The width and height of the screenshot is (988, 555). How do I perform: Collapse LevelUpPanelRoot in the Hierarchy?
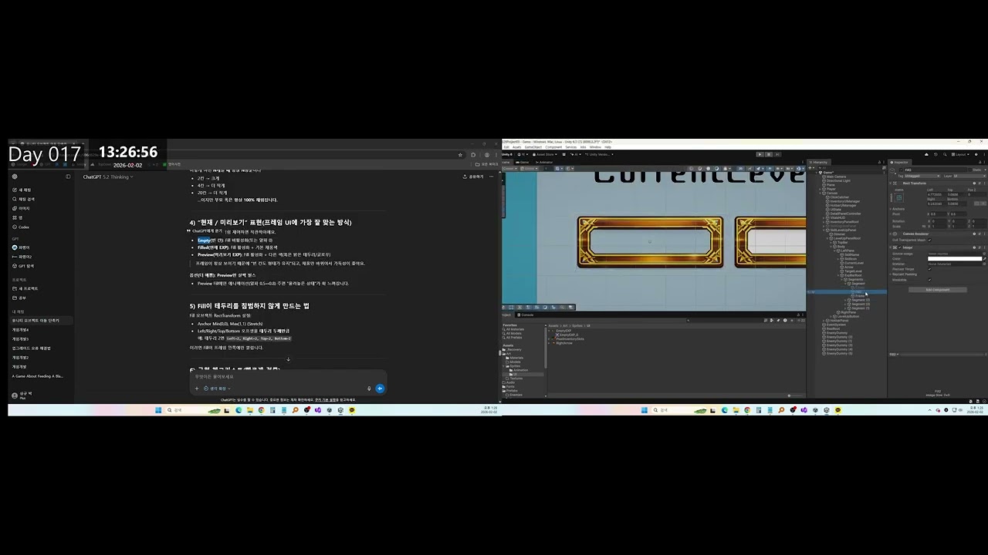tap(827, 238)
